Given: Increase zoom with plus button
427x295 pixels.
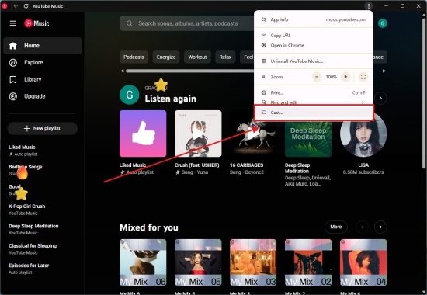Looking at the screenshot, I should 345,77.
